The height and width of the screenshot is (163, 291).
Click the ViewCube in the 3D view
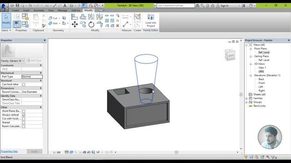coord(230,55)
